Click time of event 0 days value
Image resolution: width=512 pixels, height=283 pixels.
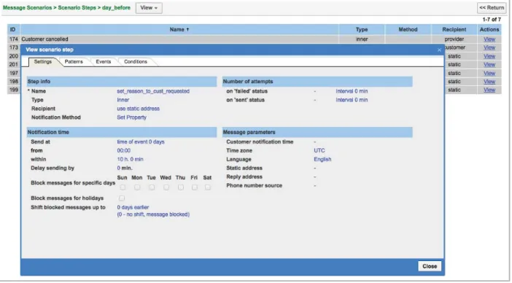(141, 142)
